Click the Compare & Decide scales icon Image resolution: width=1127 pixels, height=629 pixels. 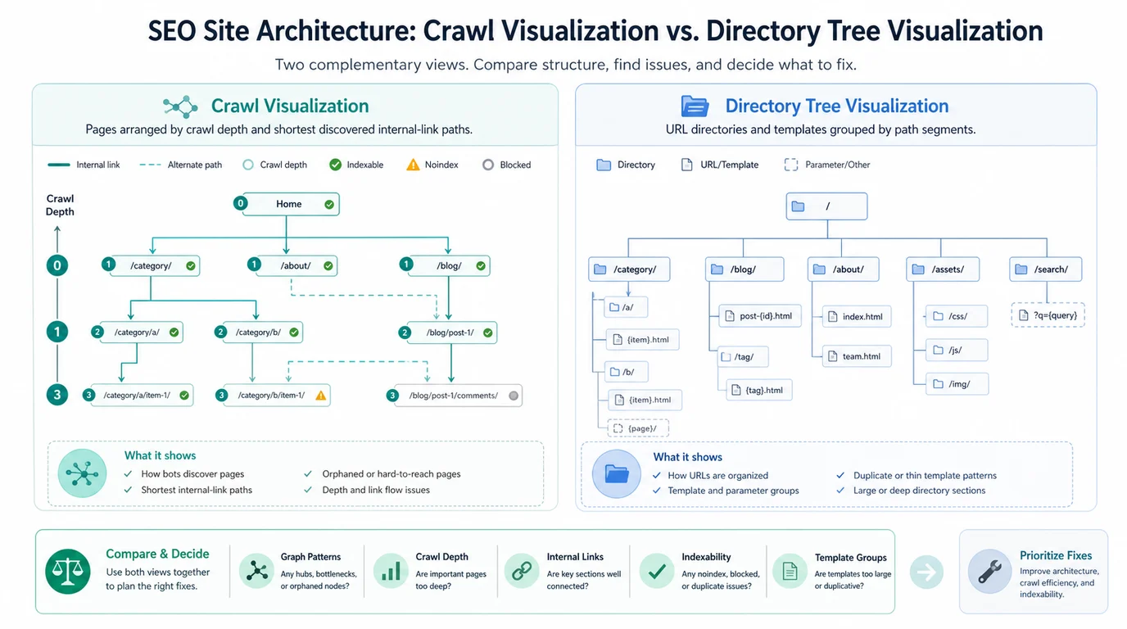(x=68, y=571)
